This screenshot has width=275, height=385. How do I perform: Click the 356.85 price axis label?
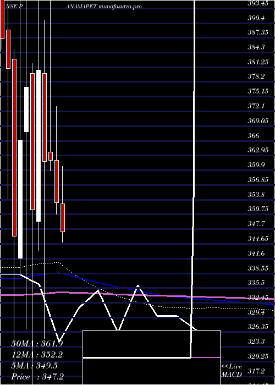click(259, 179)
